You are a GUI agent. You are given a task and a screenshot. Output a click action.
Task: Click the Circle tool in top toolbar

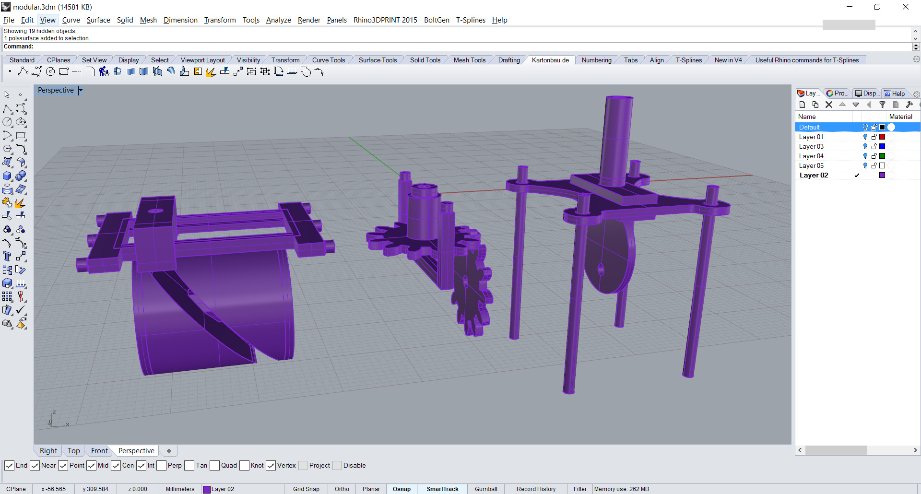pos(50,72)
